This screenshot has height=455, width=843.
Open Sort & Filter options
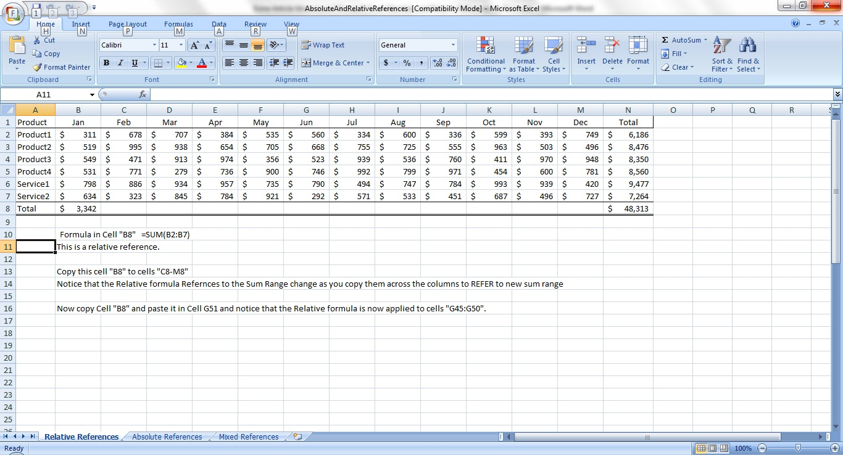[721, 54]
